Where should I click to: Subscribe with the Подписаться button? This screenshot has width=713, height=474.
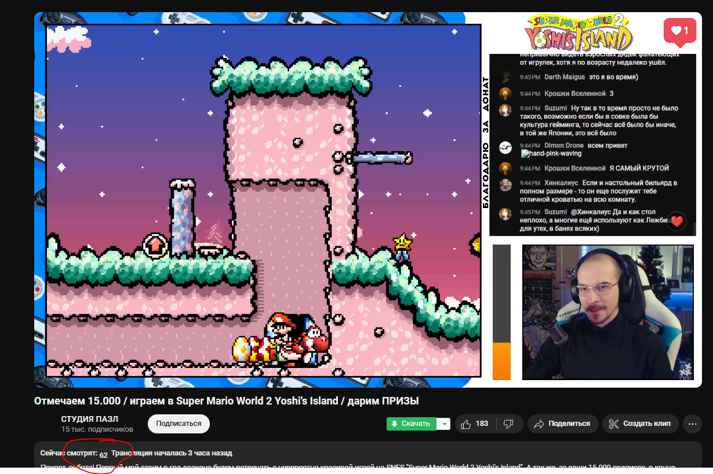point(179,424)
